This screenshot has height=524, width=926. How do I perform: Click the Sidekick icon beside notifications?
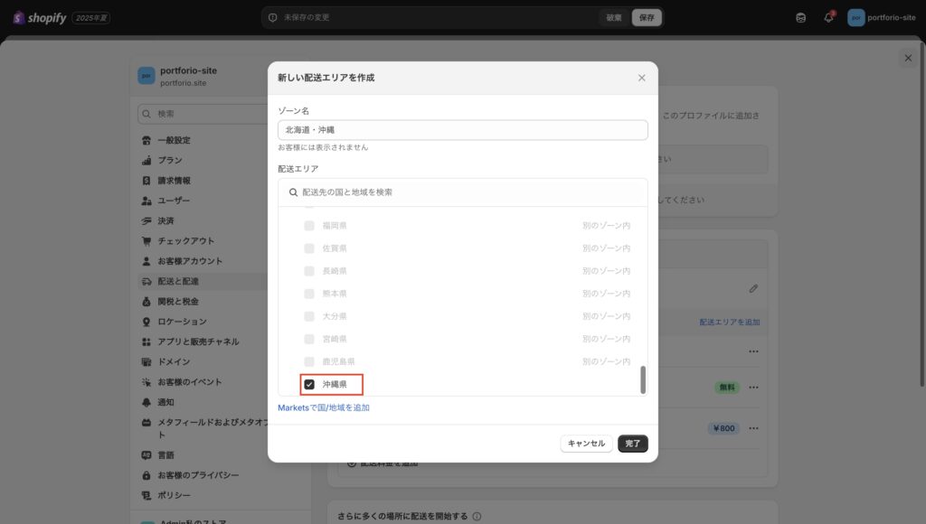tap(800, 17)
